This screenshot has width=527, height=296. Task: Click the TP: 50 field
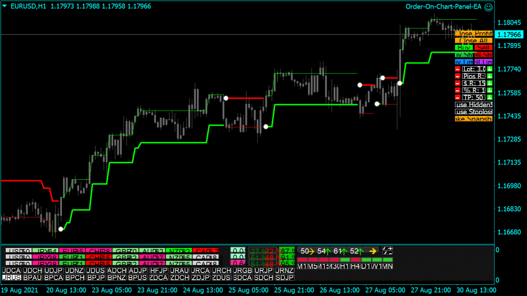click(x=474, y=97)
